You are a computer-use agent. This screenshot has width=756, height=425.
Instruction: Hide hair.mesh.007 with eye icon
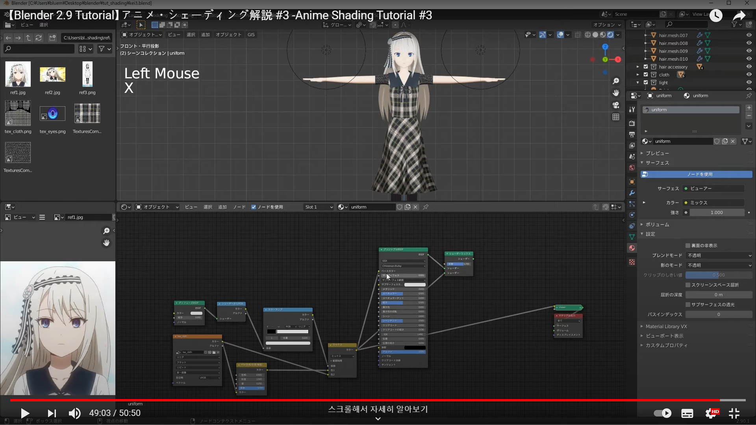click(749, 35)
